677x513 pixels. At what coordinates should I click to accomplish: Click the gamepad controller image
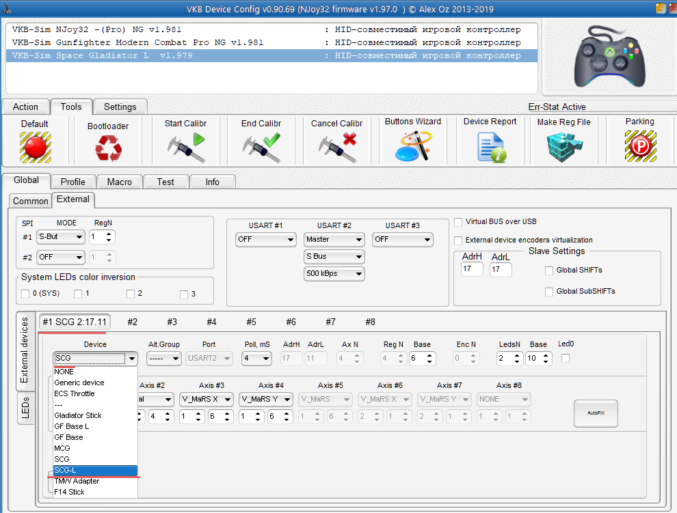tap(610, 57)
